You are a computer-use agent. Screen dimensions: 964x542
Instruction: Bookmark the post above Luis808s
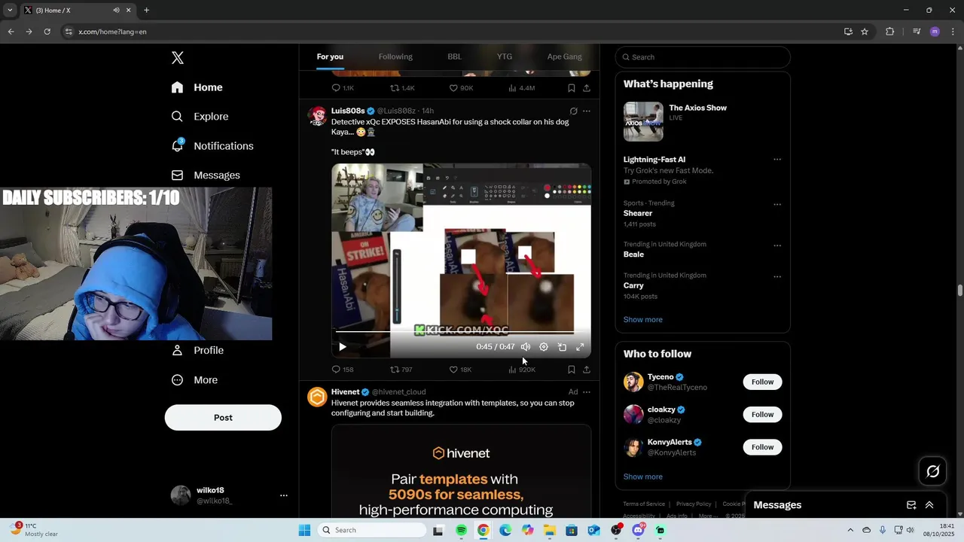pos(572,88)
